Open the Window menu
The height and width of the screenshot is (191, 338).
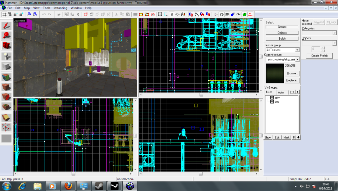(76, 8)
